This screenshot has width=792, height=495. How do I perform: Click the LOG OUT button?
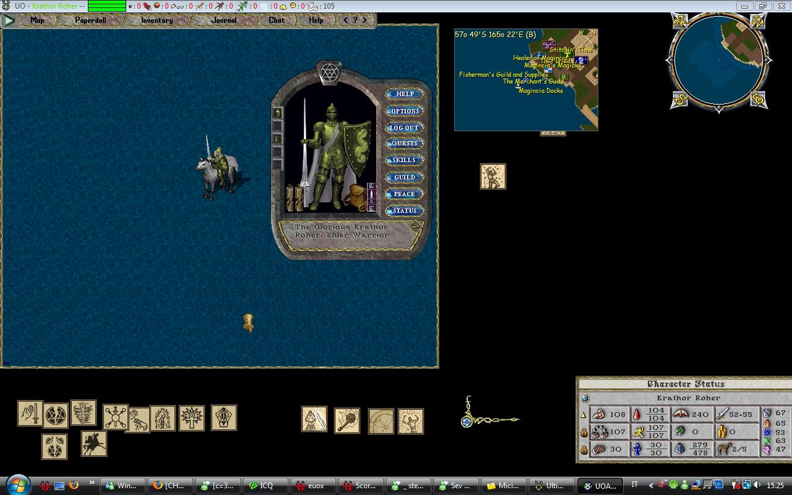click(x=405, y=127)
